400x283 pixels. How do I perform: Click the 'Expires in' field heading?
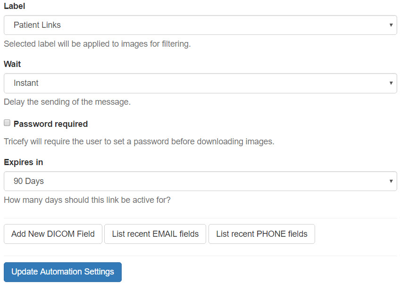(x=23, y=162)
